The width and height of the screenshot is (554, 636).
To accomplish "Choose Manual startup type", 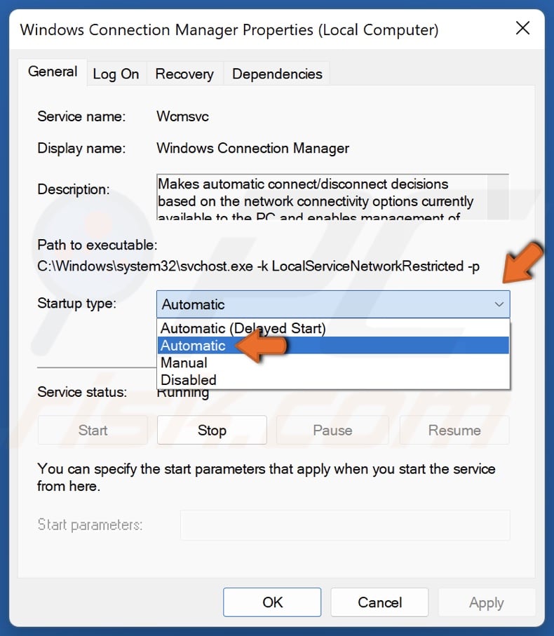I will pyautogui.click(x=184, y=363).
